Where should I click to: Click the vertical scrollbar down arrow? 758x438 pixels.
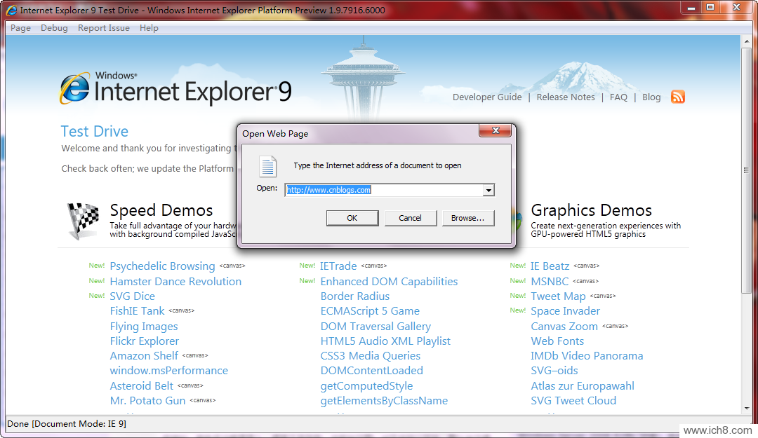tap(746, 408)
